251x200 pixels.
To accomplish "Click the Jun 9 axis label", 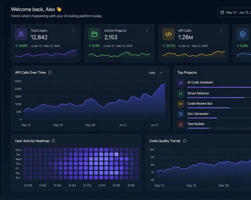I will [154, 125].
